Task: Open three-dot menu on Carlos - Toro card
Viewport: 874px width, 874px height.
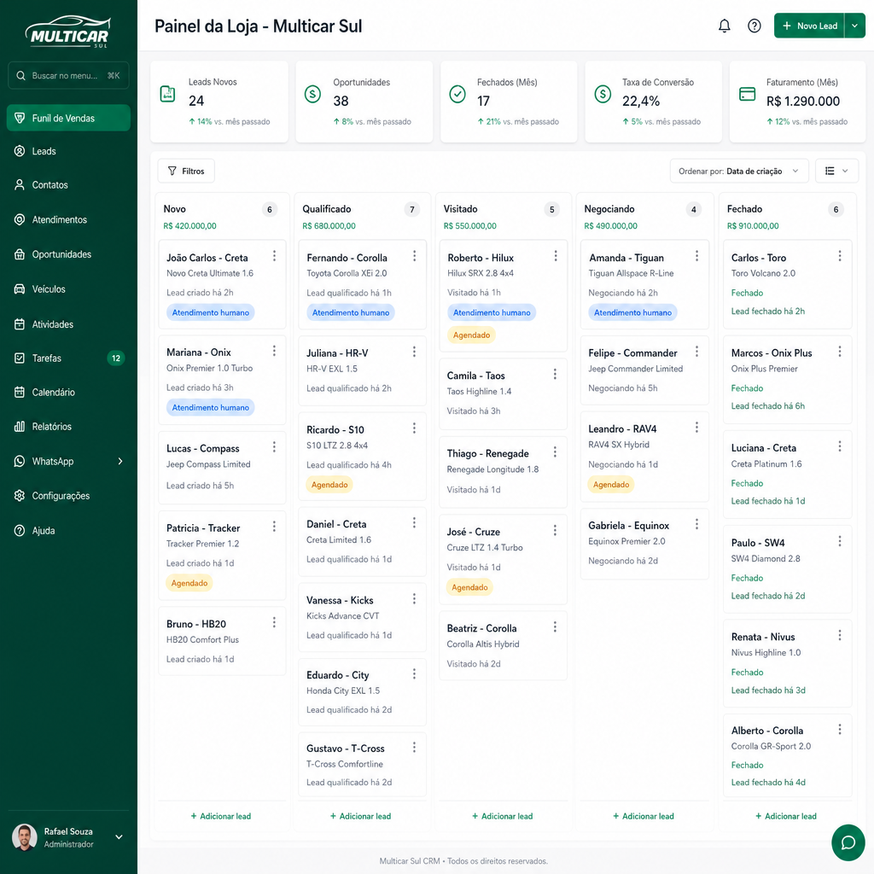Action: [840, 256]
